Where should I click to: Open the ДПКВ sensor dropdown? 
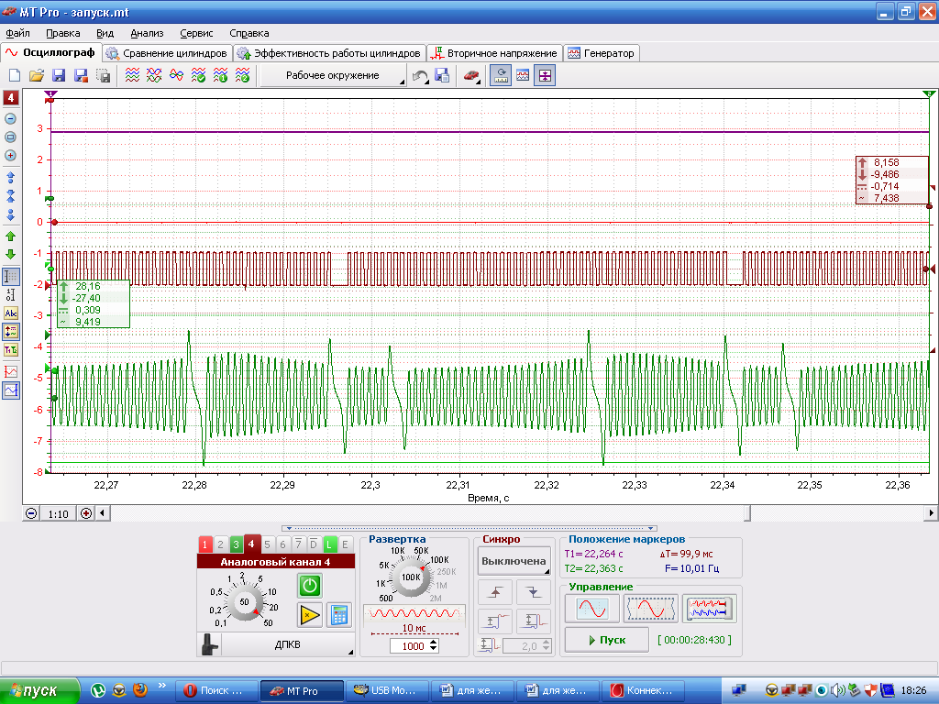(x=287, y=644)
